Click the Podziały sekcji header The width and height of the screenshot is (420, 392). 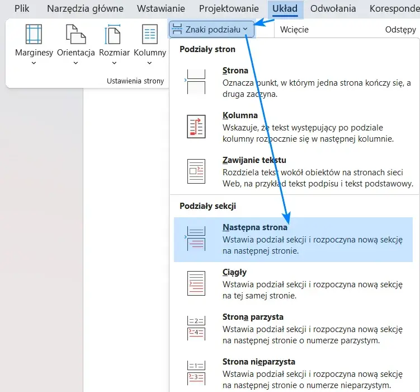tap(208, 206)
